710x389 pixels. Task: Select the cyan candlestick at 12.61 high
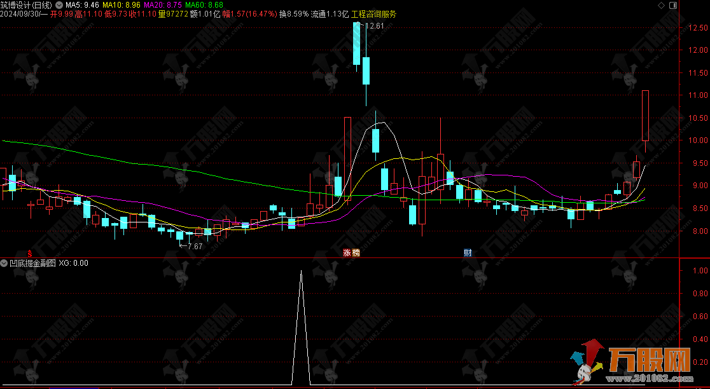[x=356, y=43]
